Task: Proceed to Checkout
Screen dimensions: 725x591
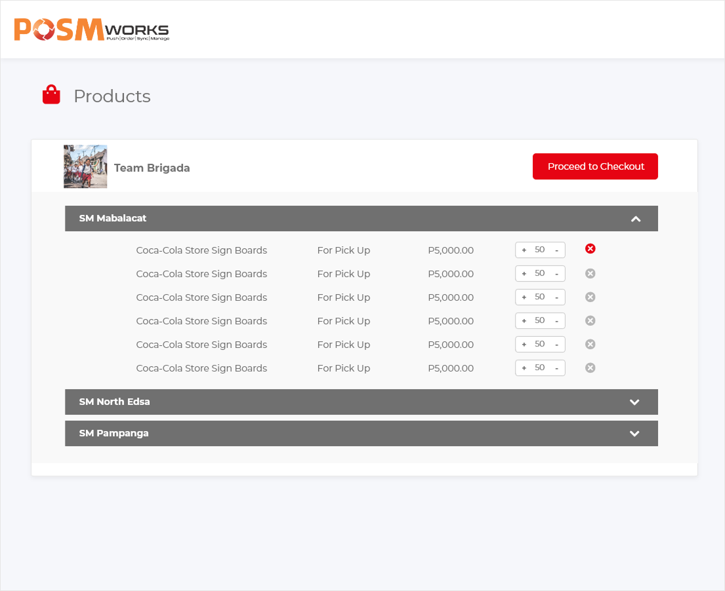Action: tap(595, 166)
